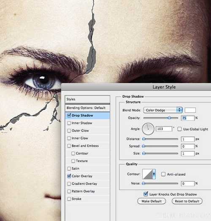Uncheck the Drop Shadow style checkbox
This screenshot has width=211, height=221.
69,116
